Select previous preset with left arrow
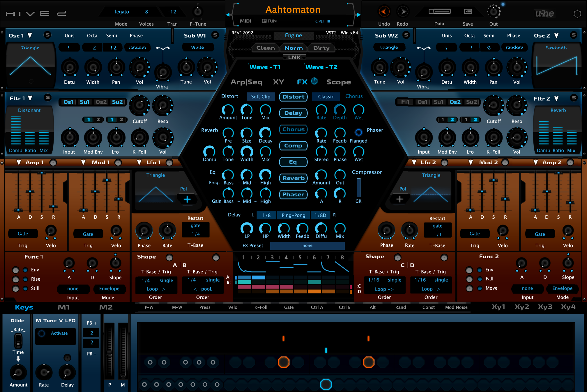Viewport: 587px width, 392px height. (228, 15)
